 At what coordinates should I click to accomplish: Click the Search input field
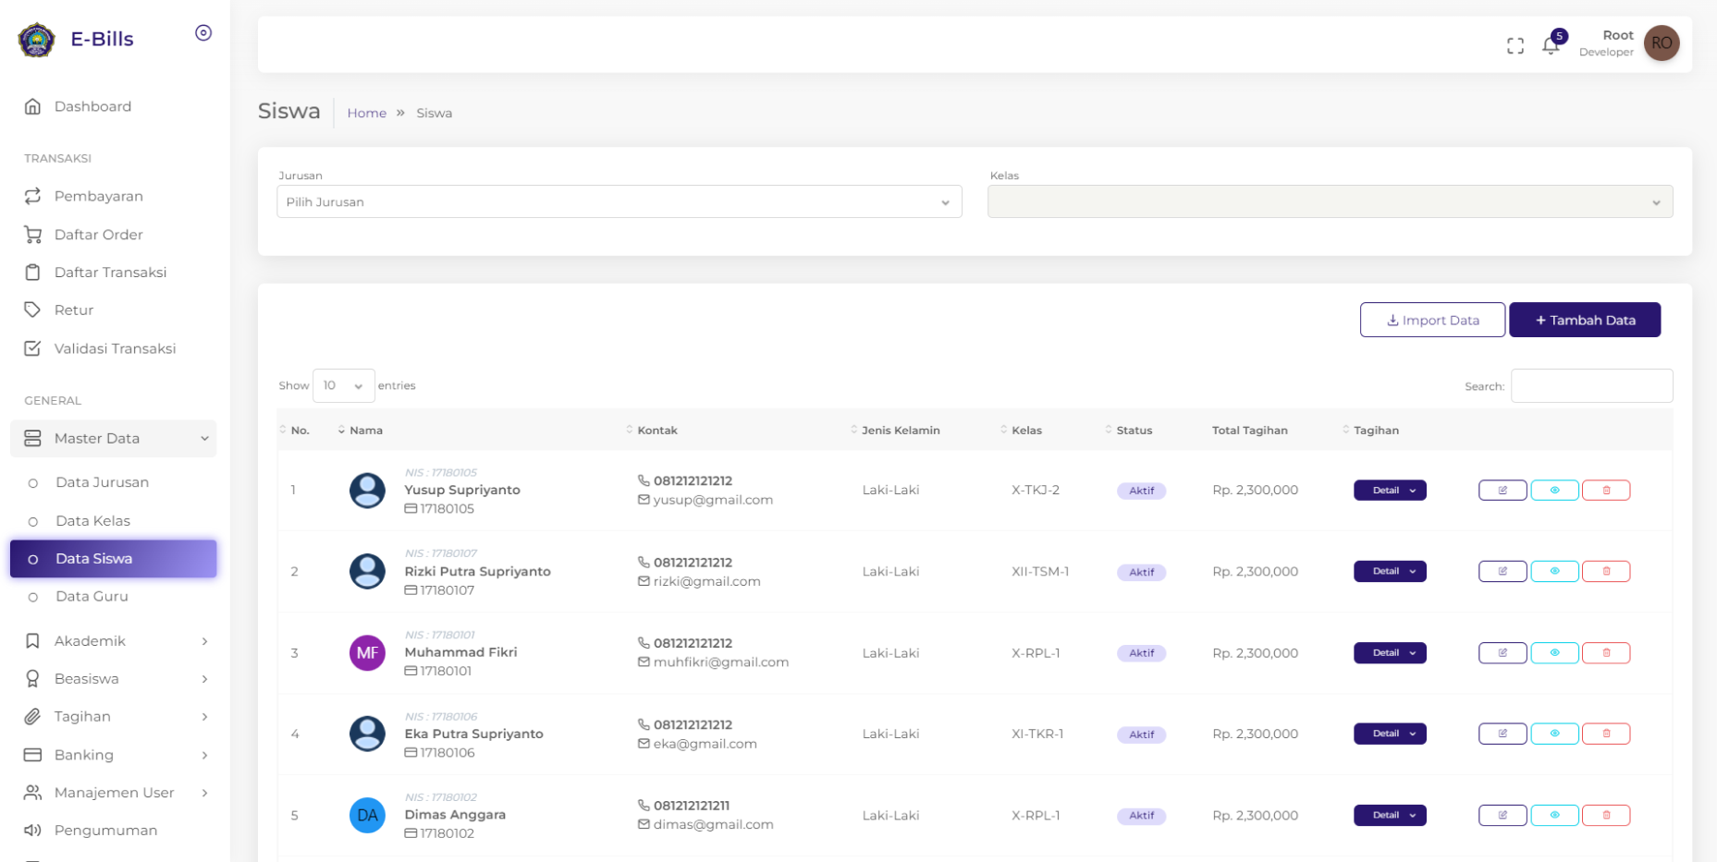(1590, 386)
